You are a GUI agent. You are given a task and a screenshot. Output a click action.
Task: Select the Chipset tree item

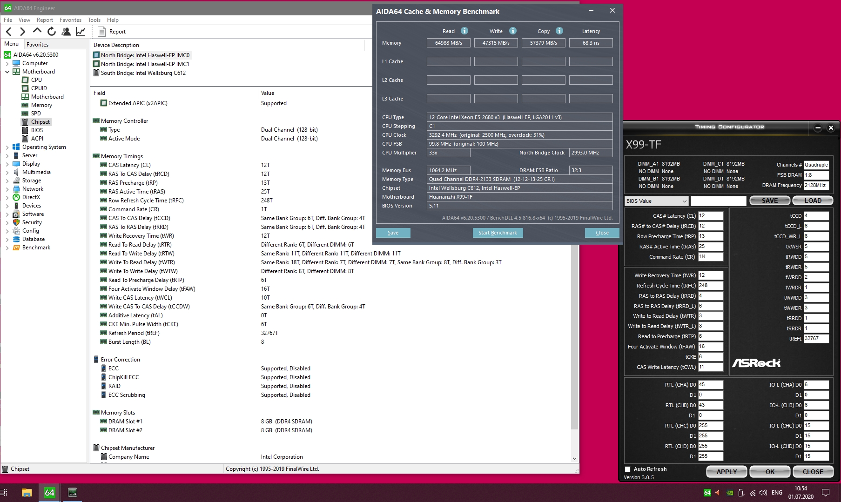40,122
